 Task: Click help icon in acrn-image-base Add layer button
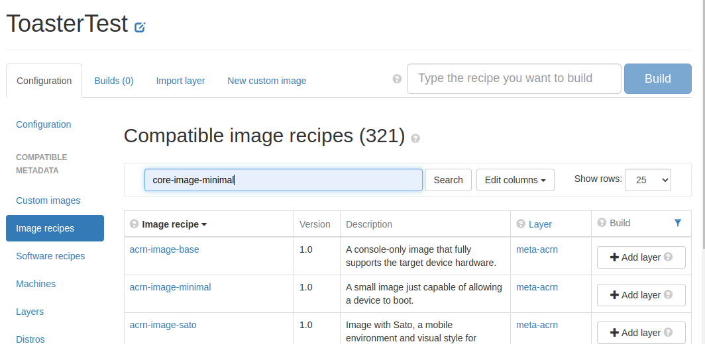click(x=668, y=257)
